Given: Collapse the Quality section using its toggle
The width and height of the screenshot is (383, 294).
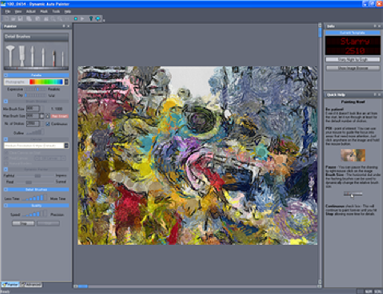Looking at the screenshot, I should point(6,206).
